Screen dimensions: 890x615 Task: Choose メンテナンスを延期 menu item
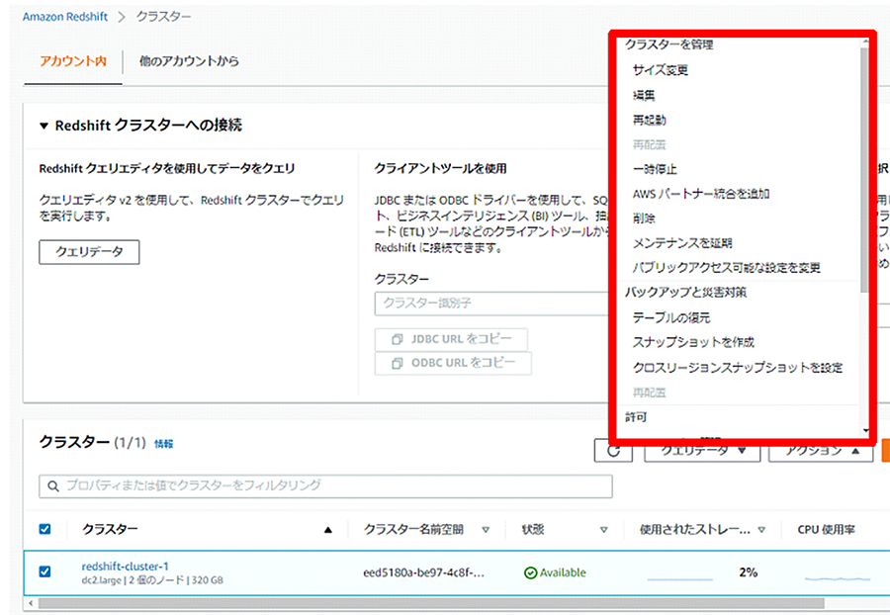click(x=682, y=243)
